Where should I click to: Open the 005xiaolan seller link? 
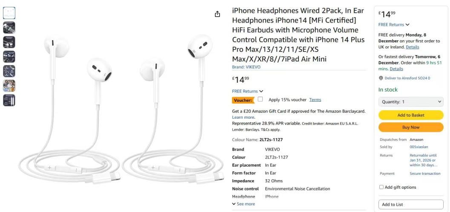pos(419,147)
